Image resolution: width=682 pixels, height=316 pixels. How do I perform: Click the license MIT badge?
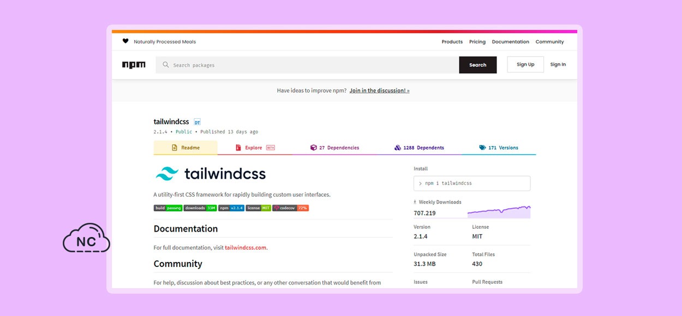point(258,208)
